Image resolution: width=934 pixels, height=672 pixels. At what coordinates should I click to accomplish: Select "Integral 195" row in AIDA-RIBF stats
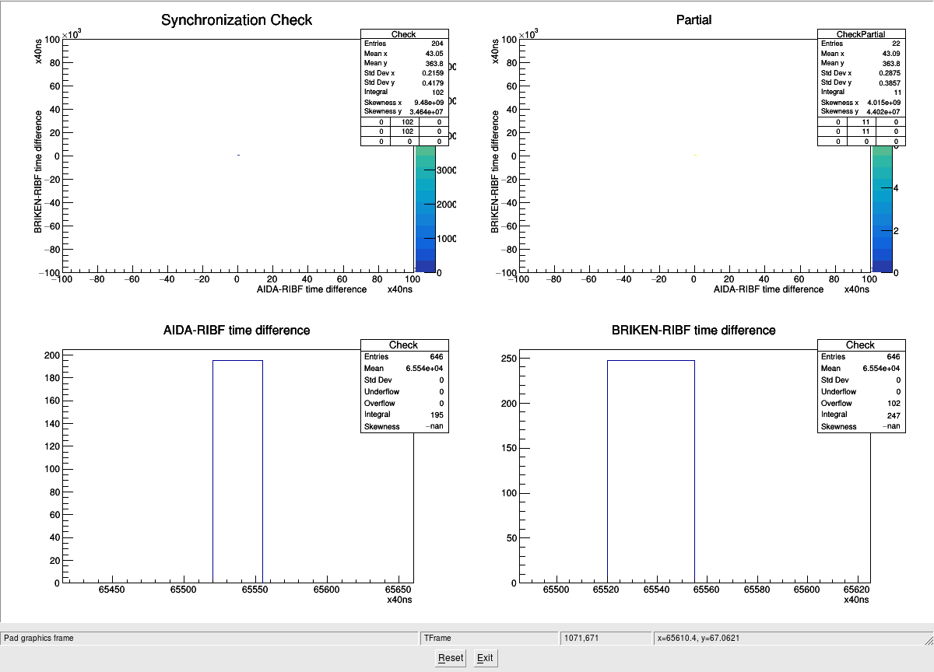(x=404, y=415)
